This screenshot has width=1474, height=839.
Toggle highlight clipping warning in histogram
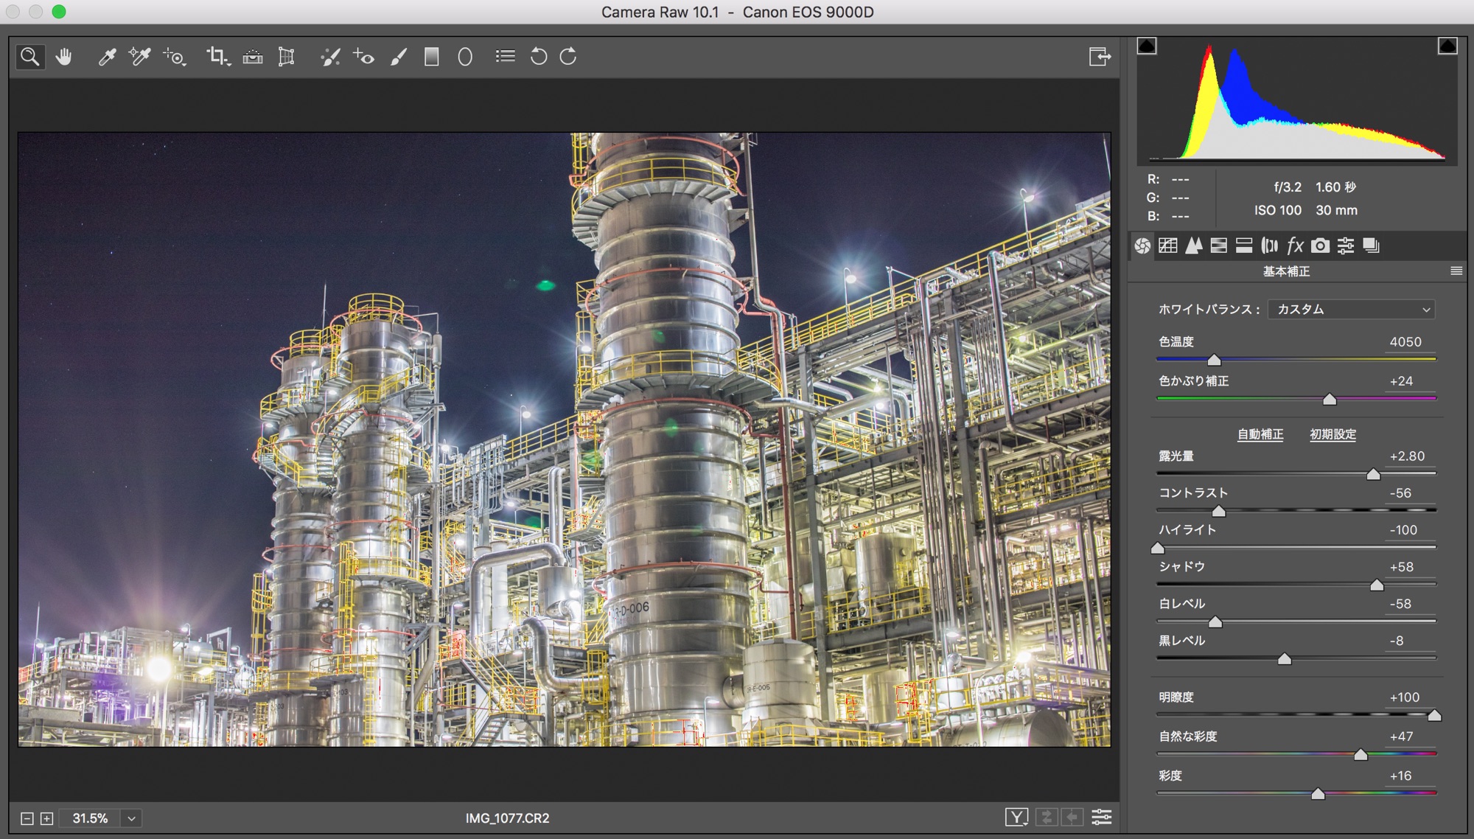tap(1447, 46)
